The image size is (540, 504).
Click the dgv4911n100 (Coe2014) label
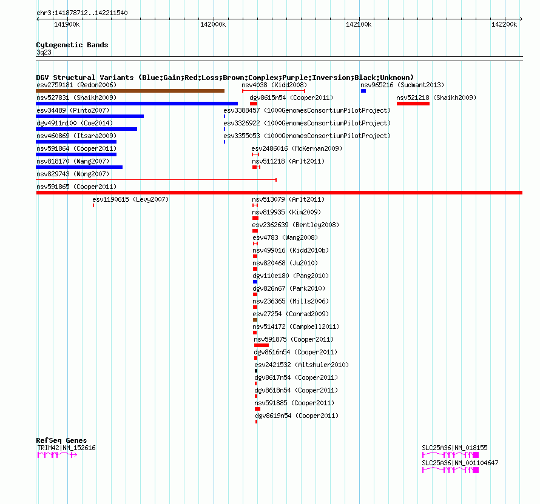(x=75, y=123)
